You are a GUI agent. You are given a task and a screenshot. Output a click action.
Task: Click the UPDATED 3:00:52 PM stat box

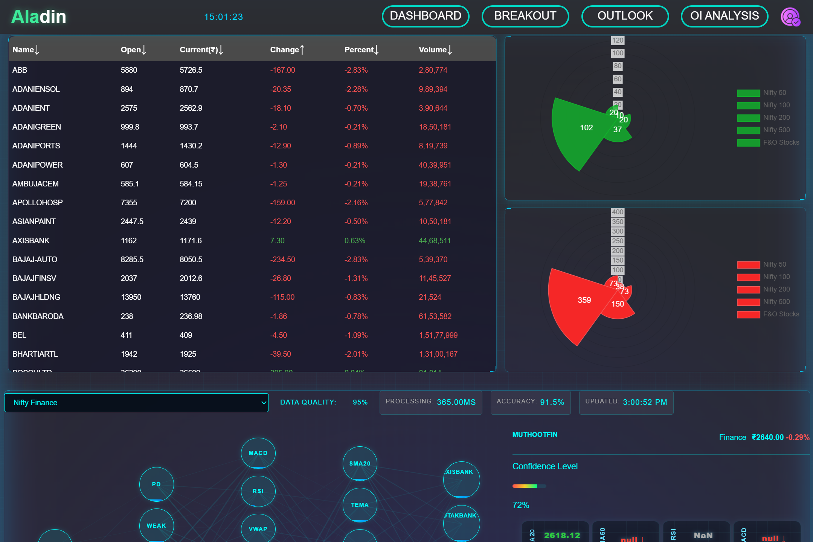point(626,402)
